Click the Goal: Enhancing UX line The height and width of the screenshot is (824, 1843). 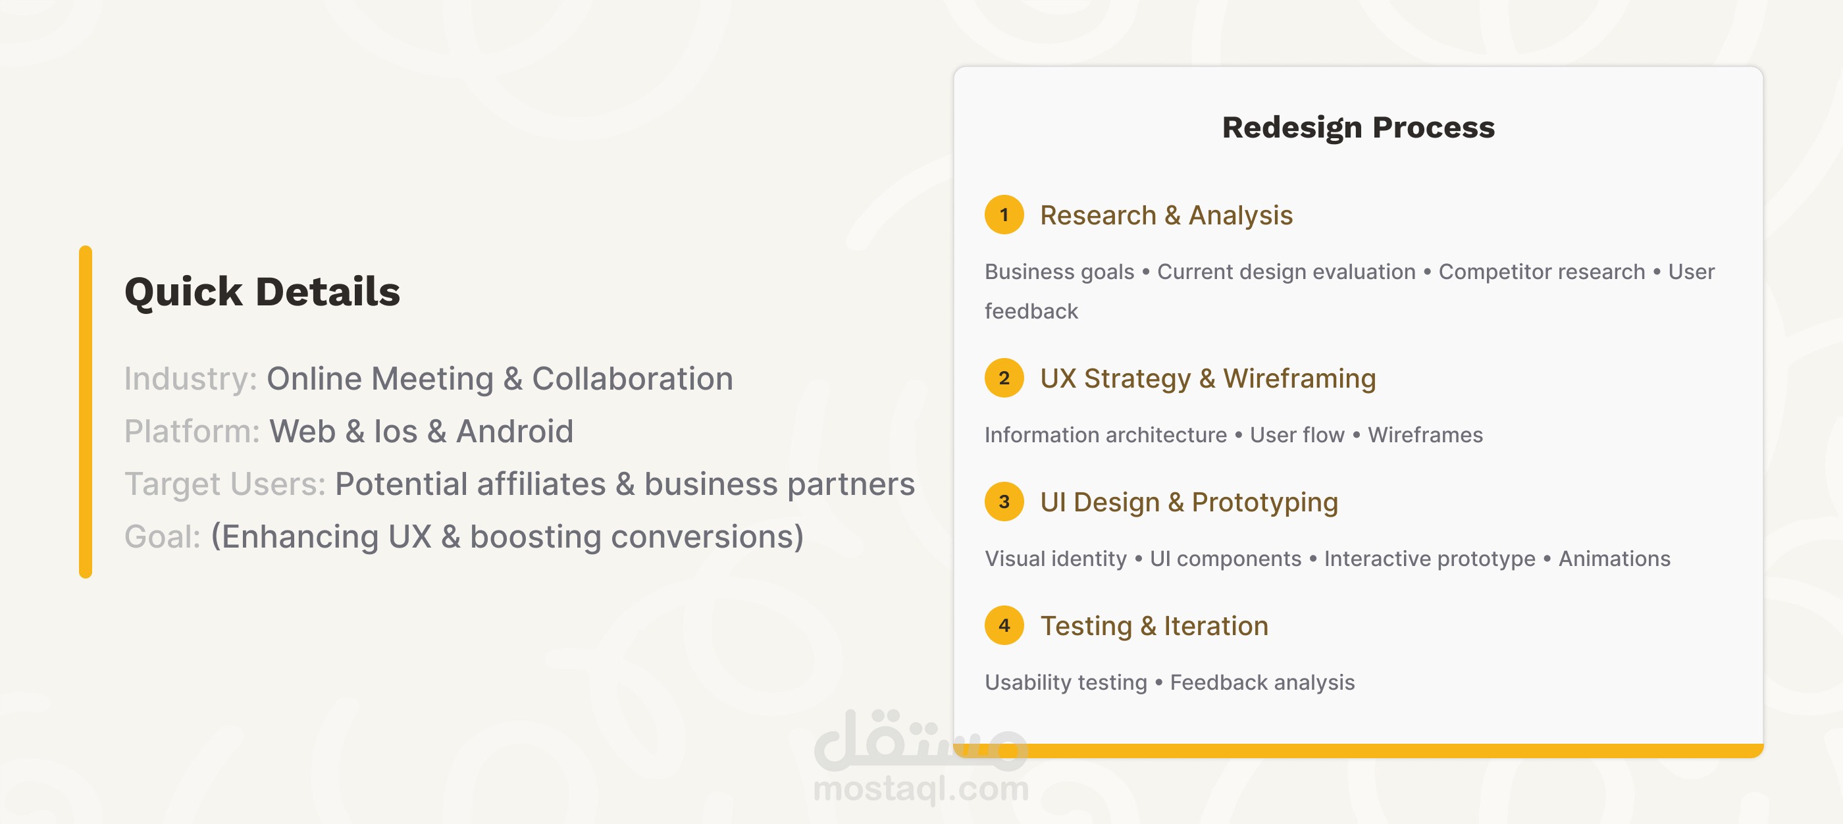click(x=463, y=536)
